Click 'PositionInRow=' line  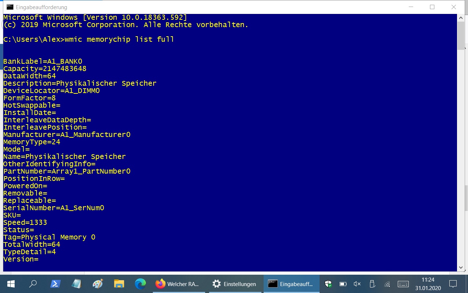point(34,178)
